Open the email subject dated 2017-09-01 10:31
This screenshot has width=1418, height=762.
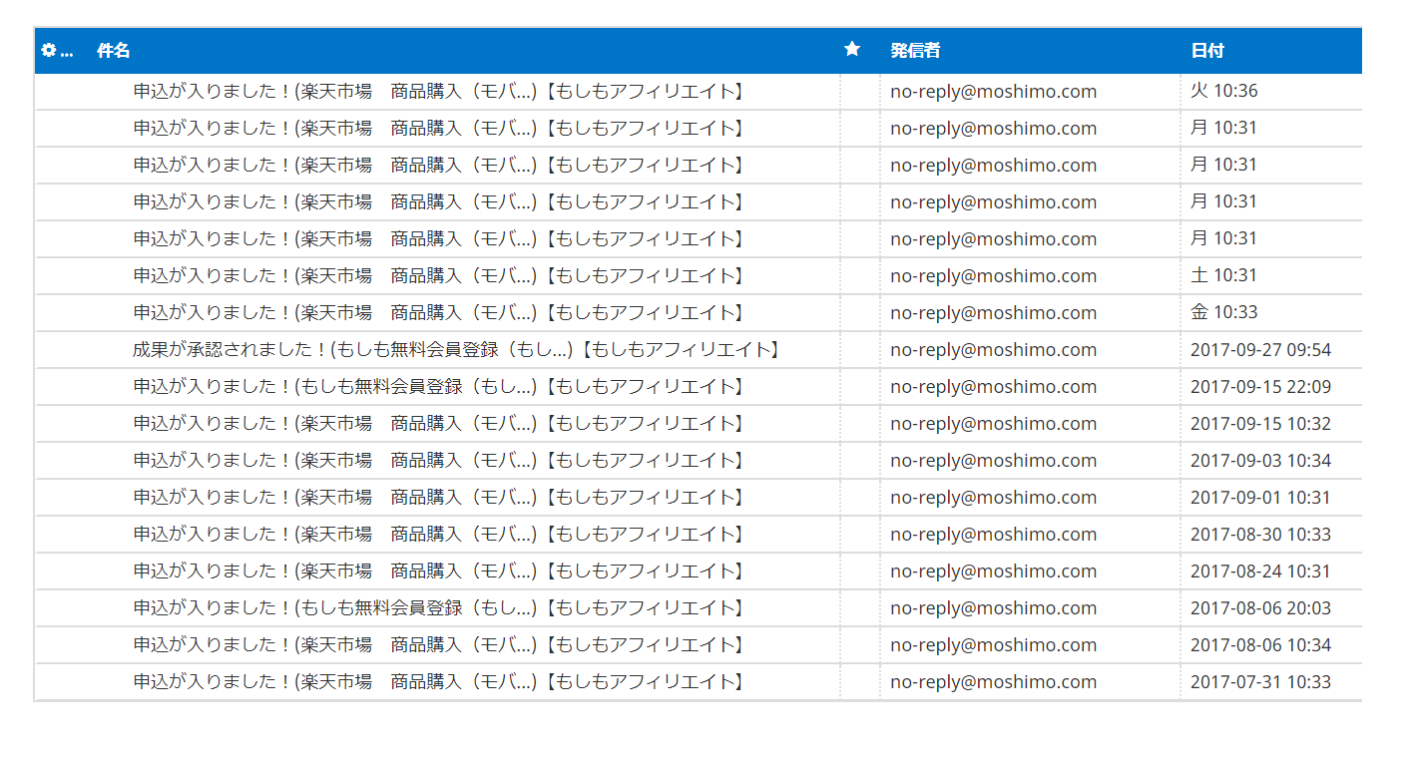[x=439, y=498]
